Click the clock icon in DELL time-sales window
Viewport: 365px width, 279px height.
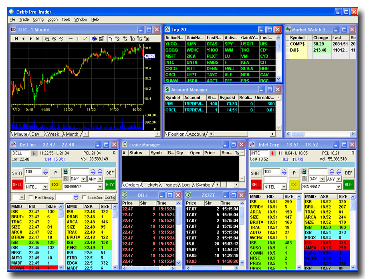pyautogui.click(x=125, y=195)
